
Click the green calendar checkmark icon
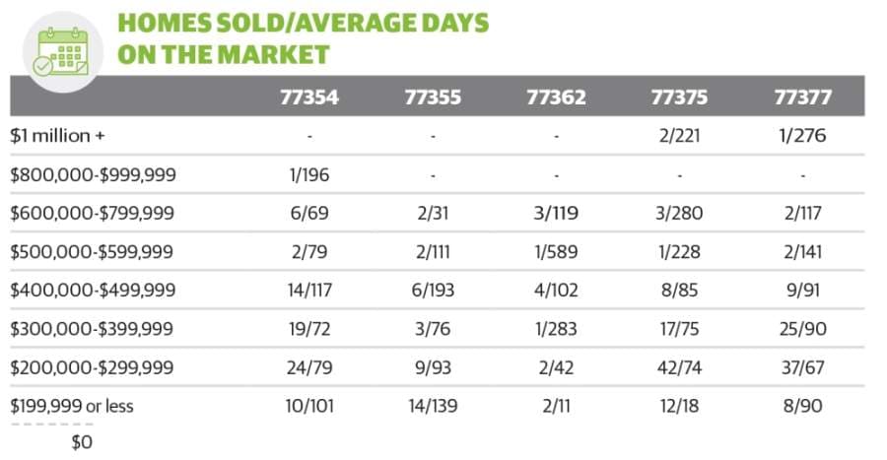62,52
